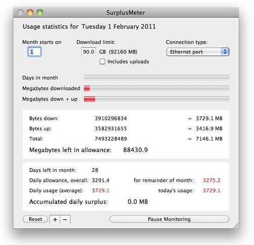Viewport: 254px width, 245px height.
Task: Click the Daily usage (average) label
Action: 56,190
